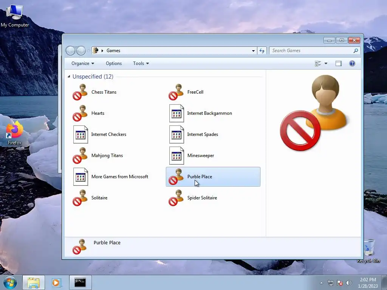The width and height of the screenshot is (387, 290).
Task: Click the Purble Place details pane icon
Action: pyautogui.click(x=80, y=247)
